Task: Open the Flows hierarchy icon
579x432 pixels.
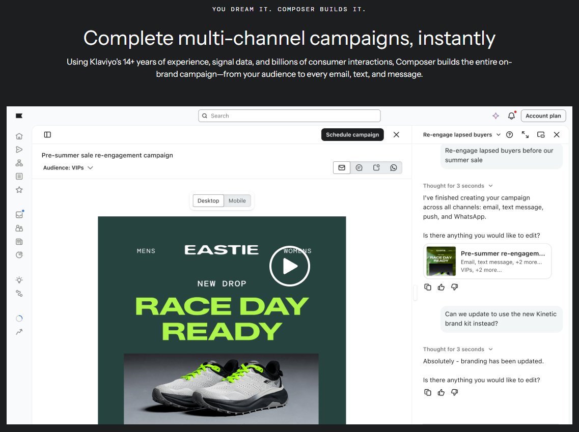Action: pyautogui.click(x=19, y=163)
